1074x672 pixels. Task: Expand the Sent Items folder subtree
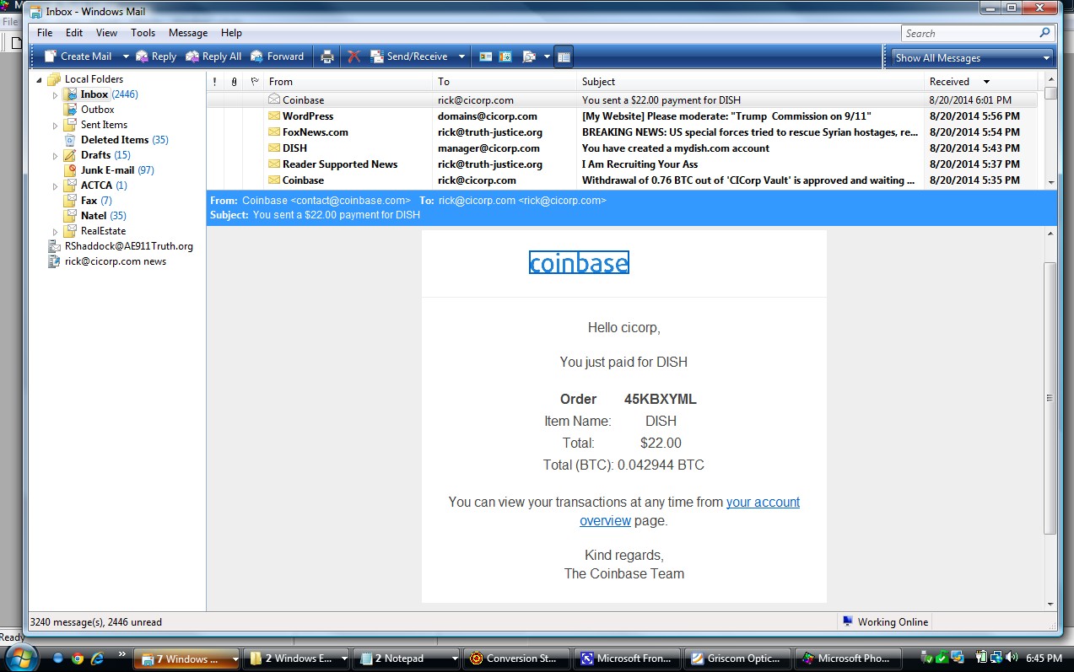56,125
